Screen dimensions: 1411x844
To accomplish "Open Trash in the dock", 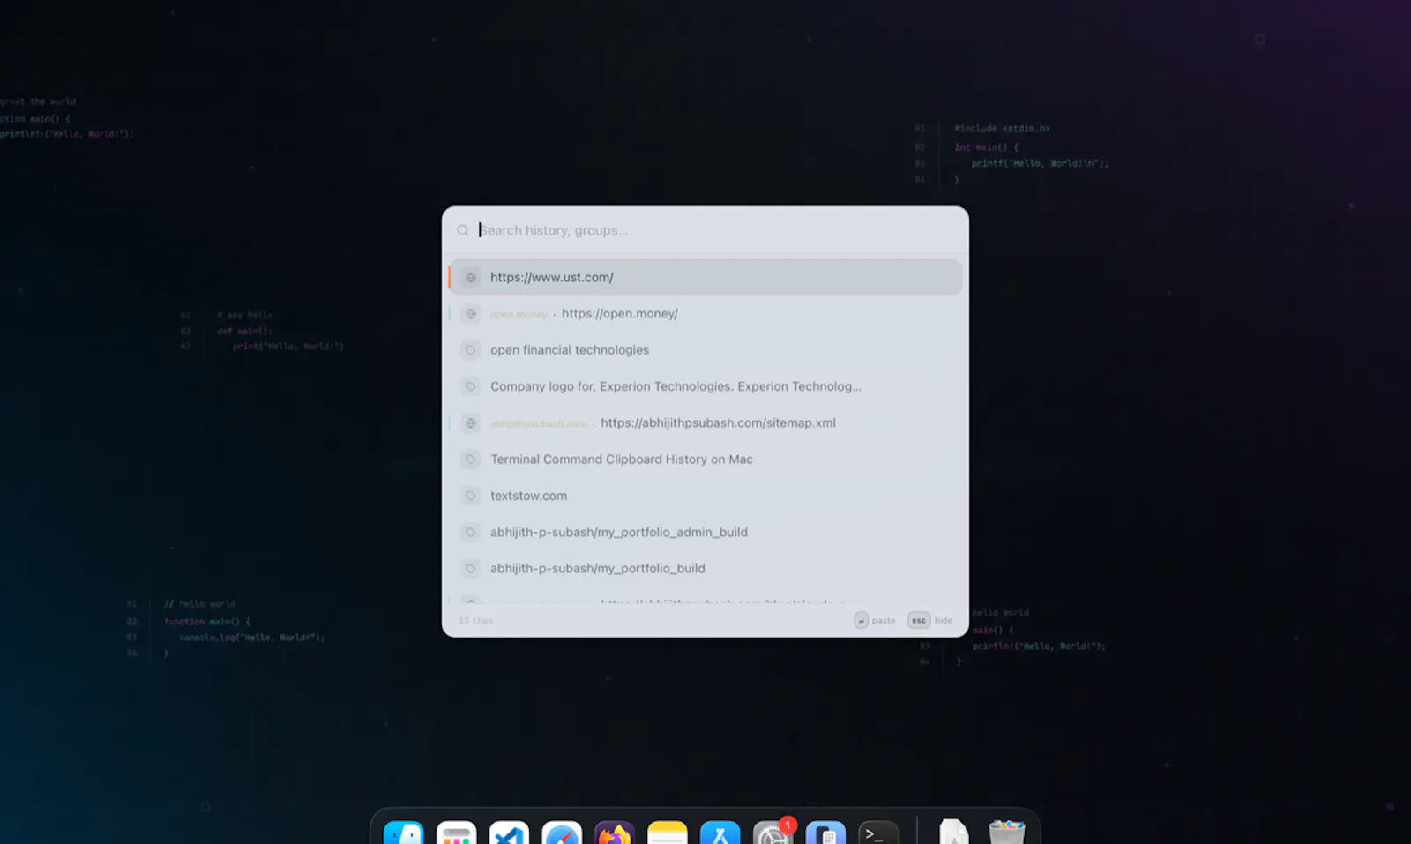I will click(x=1006, y=833).
